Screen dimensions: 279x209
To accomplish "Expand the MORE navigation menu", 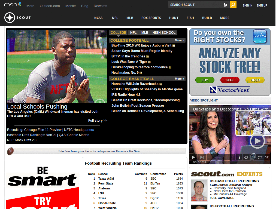I will point(225,18).
